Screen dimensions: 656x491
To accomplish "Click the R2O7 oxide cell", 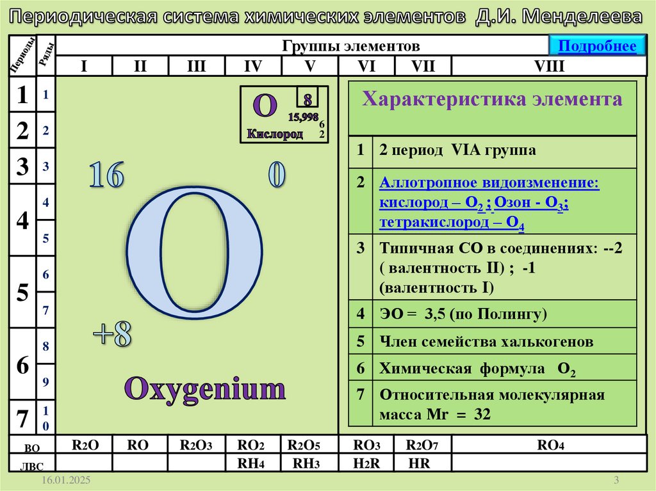I will tap(422, 445).
